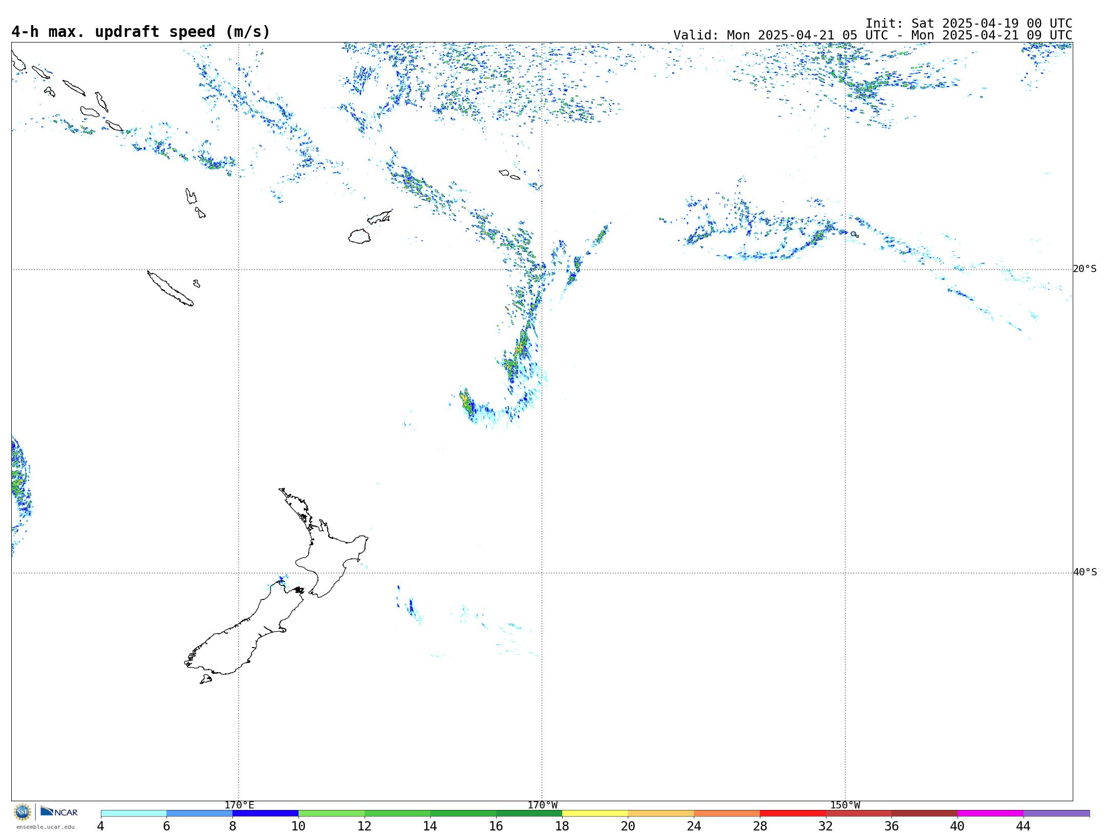The height and width of the screenshot is (833, 1106).
Task: Click the NCAR logo
Action: click(59, 811)
